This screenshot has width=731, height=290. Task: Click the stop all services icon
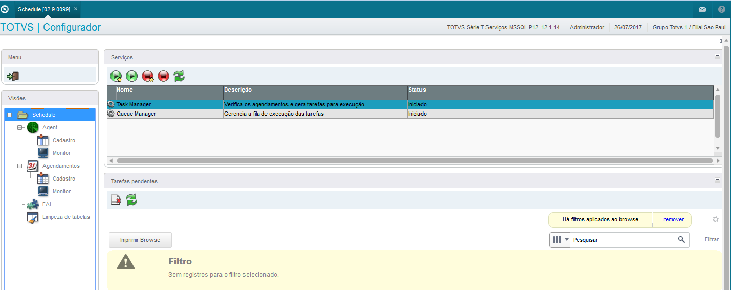click(x=148, y=76)
